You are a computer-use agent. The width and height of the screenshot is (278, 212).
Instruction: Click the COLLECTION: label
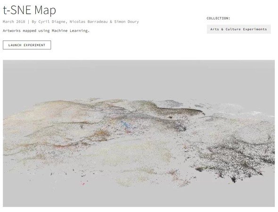(x=218, y=18)
